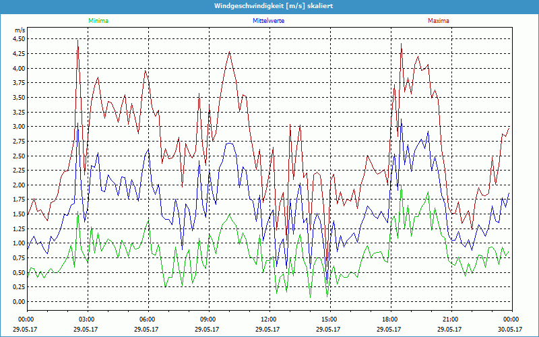Click the chart title Windgeschwindigkeit [m/s] skaliert

pos(274,6)
